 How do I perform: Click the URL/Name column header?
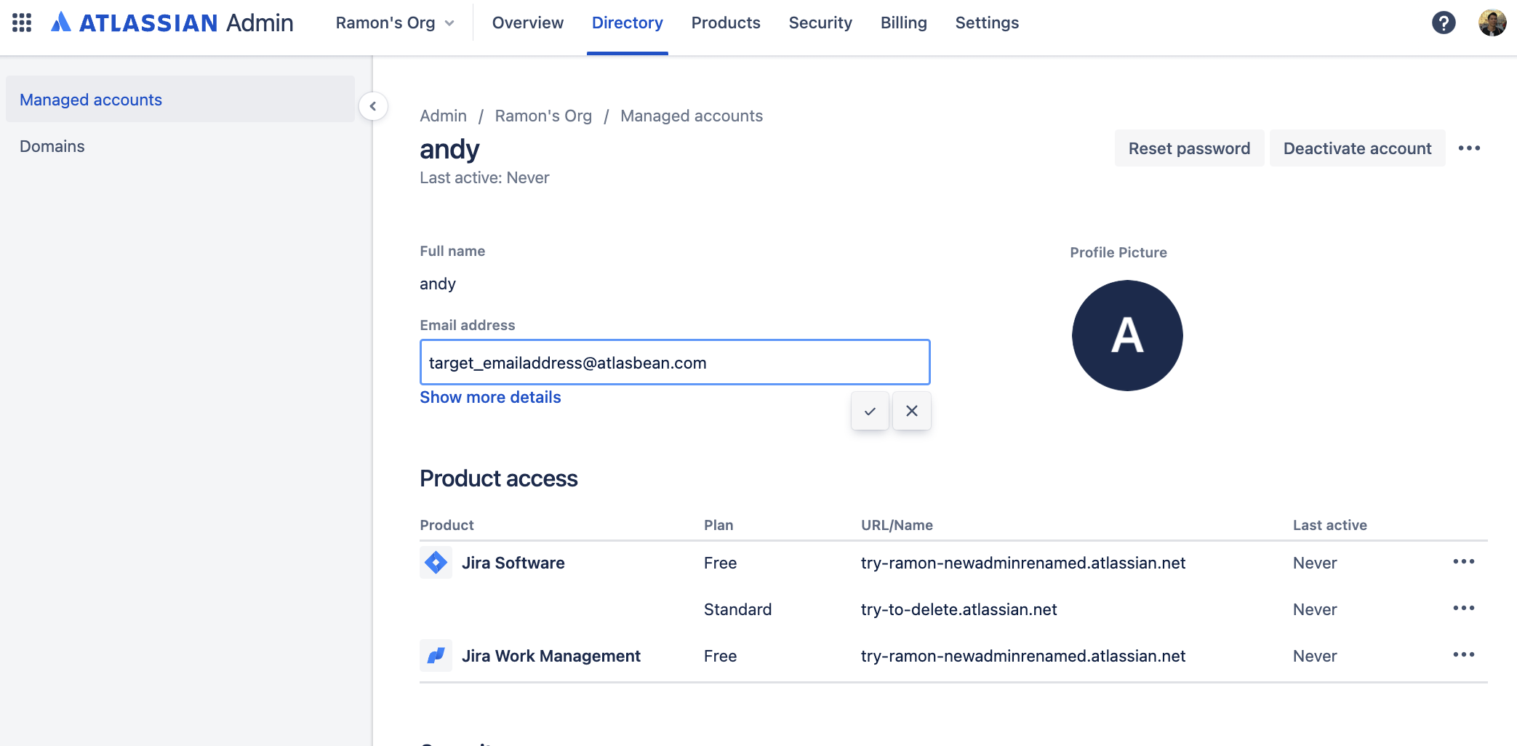click(897, 525)
